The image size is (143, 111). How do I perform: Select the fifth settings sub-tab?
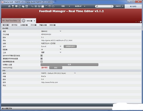[43, 25]
